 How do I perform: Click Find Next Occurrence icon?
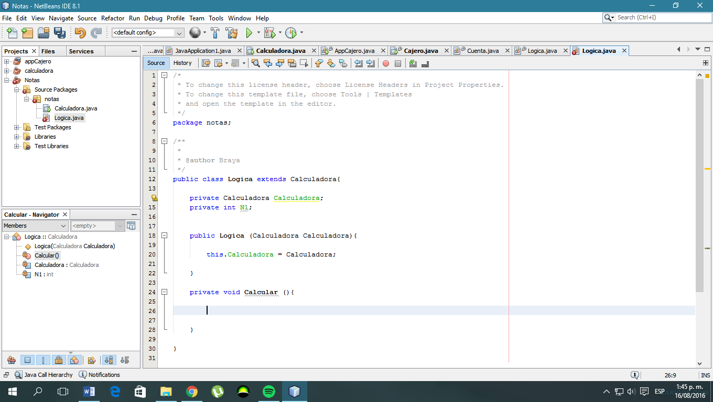coord(279,63)
